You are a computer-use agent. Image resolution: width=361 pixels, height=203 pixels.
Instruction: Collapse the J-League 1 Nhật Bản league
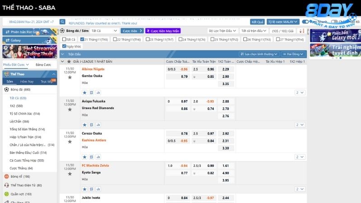62,61
